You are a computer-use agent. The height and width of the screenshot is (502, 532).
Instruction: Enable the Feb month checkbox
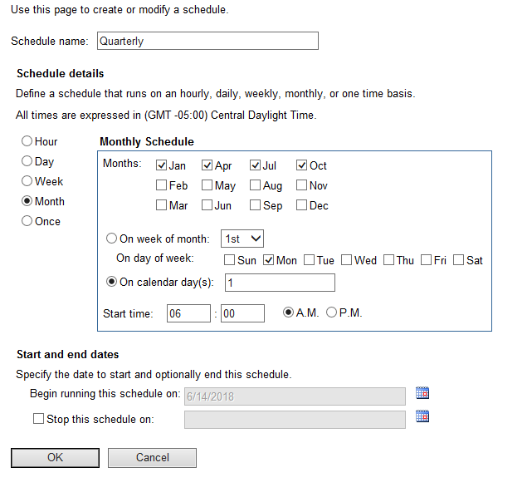pos(162,185)
